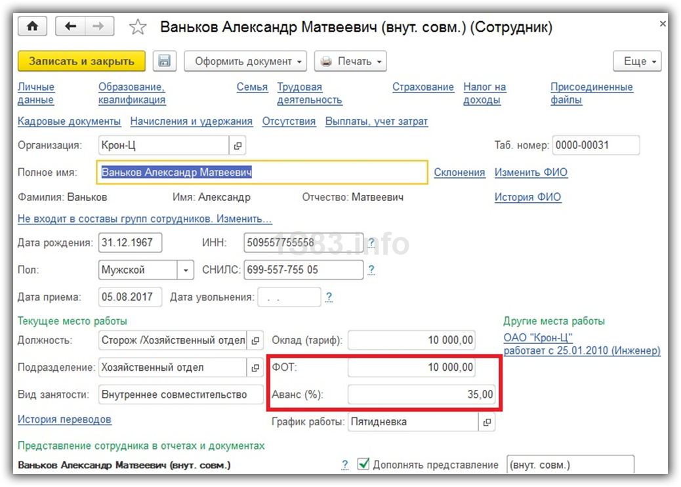The height and width of the screenshot is (487, 681).
Task: Save the record with the floppy disk icon
Action: click(165, 61)
